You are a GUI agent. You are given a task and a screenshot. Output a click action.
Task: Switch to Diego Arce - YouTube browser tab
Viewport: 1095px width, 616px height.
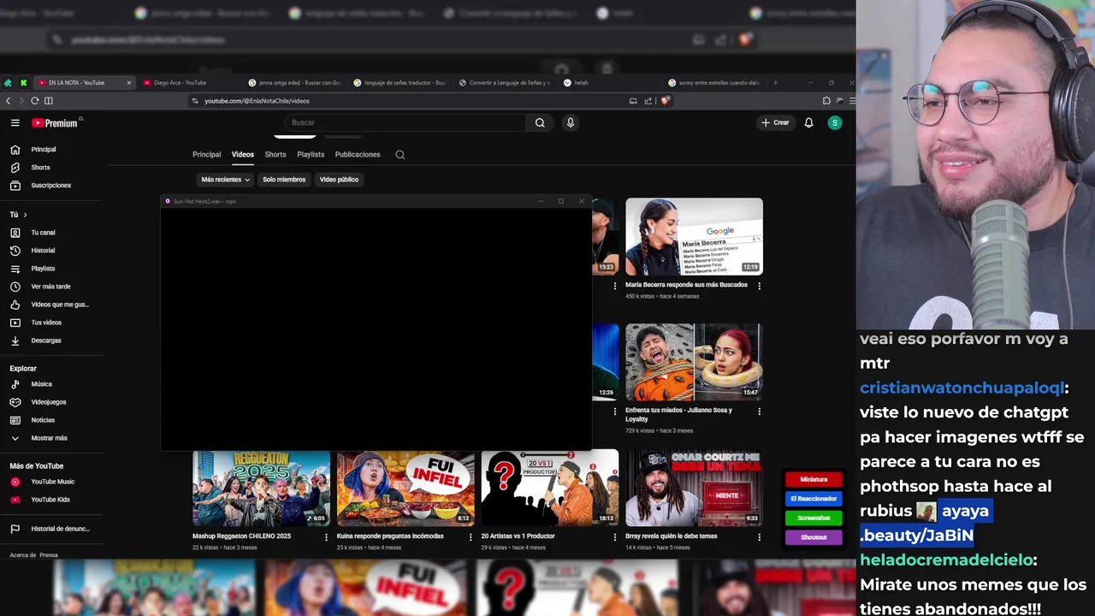click(180, 83)
